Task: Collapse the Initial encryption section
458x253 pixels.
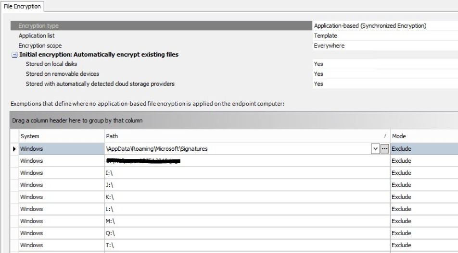Action: (14, 55)
